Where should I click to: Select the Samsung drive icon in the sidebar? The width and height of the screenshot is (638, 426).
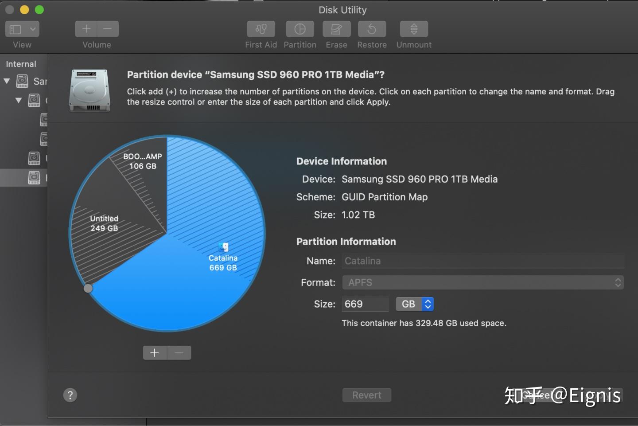pyautogui.click(x=22, y=81)
